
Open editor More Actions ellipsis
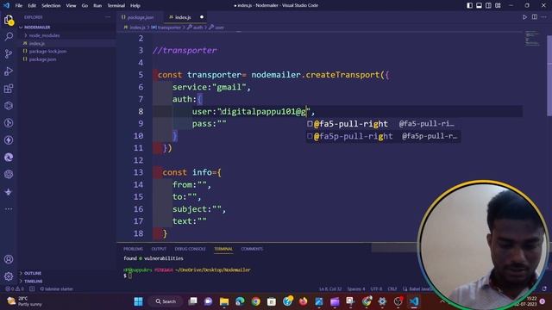[x=544, y=17]
